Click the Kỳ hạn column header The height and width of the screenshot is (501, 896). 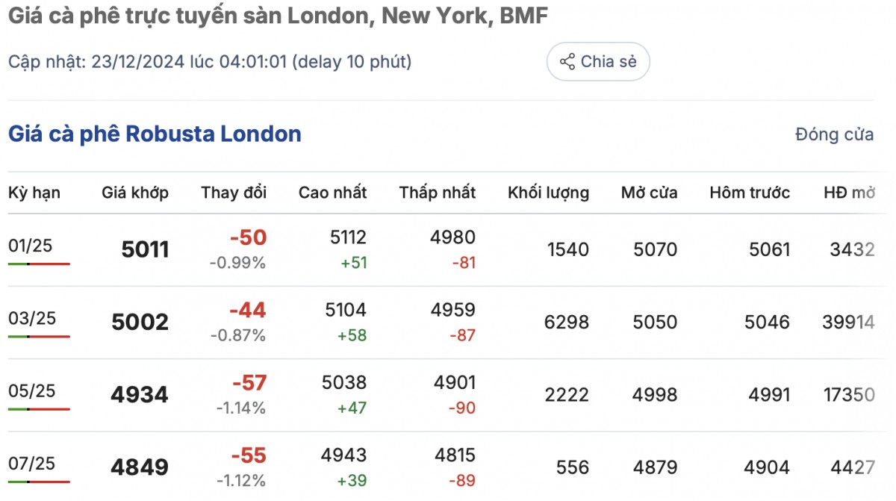click(34, 193)
